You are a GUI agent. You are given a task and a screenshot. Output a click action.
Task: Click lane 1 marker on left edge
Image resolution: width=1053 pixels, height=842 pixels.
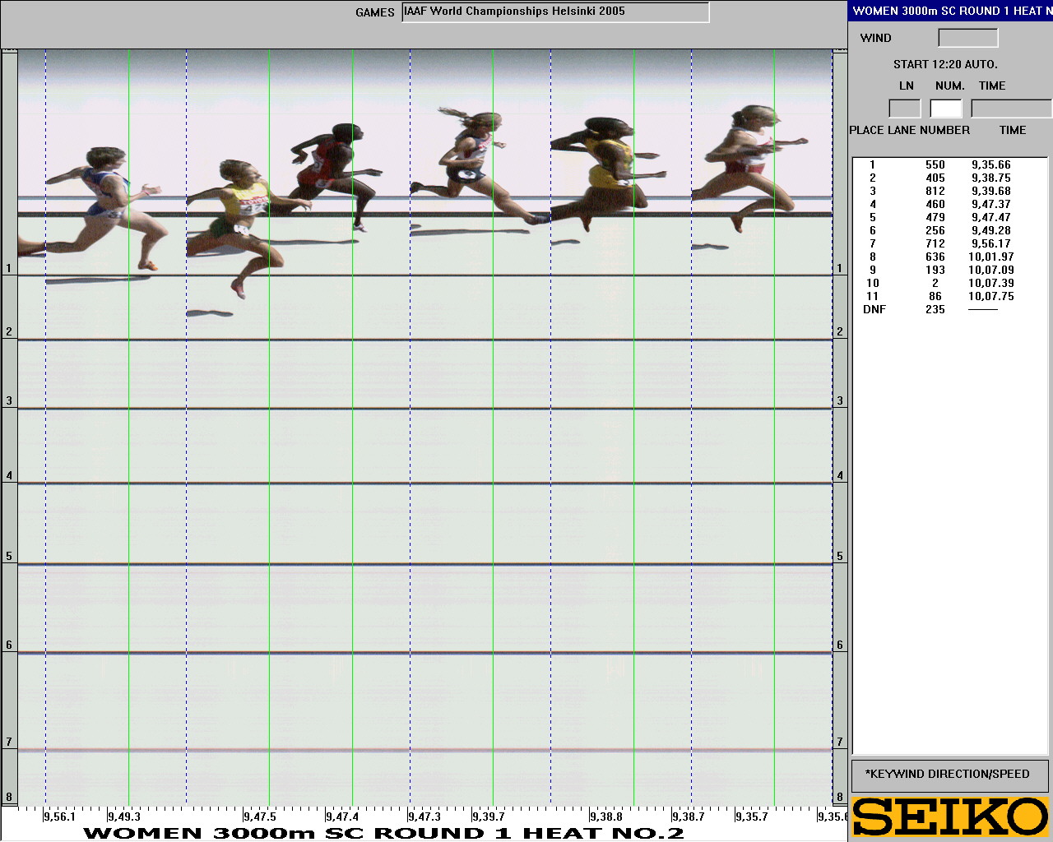(9, 268)
